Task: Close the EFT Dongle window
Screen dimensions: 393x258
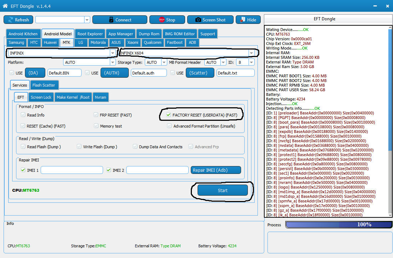Action: 388,6
